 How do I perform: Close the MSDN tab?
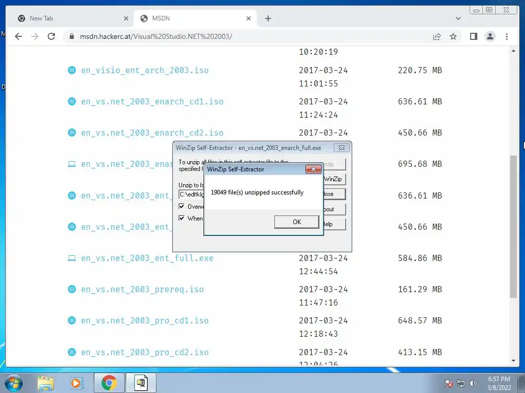point(249,18)
